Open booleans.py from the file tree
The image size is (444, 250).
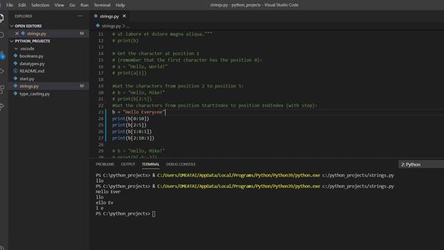31,56
